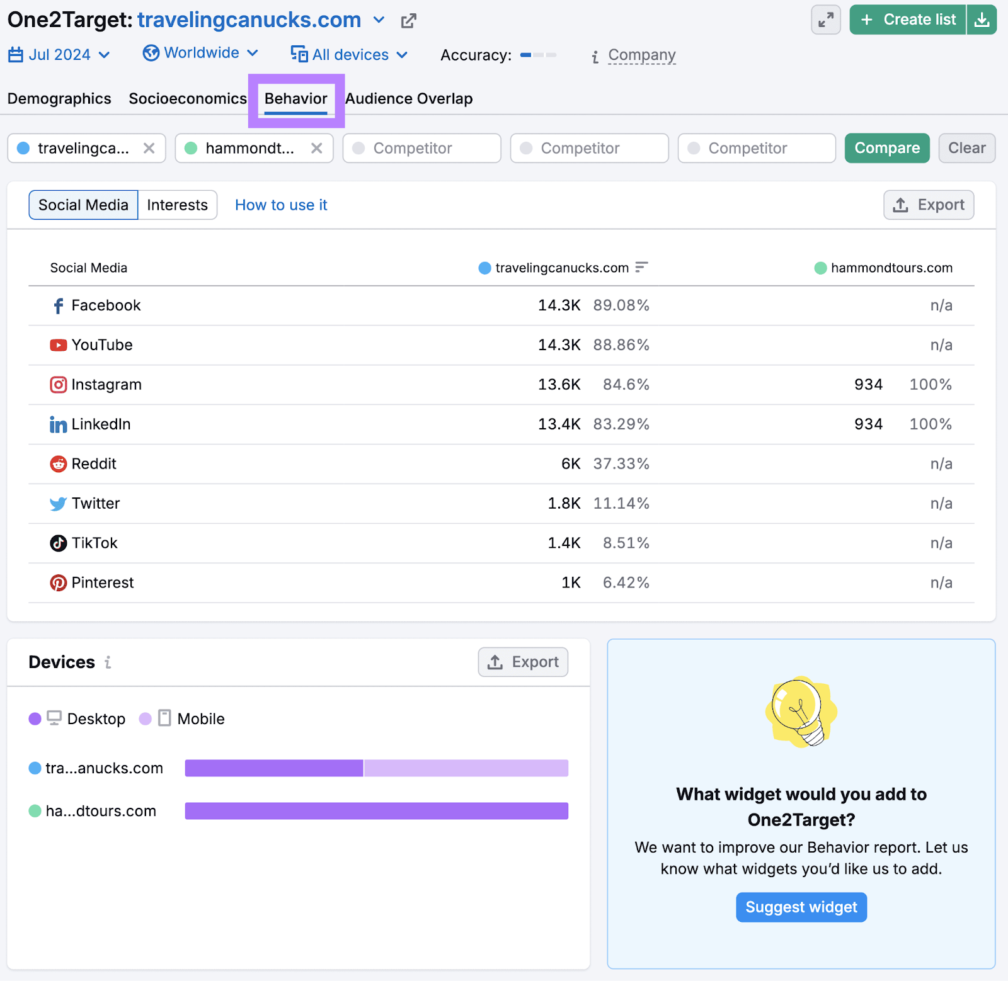The height and width of the screenshot is (981, 1008).
Task: Click the Twitter bird icon in table
Action: tap(58, 504)
